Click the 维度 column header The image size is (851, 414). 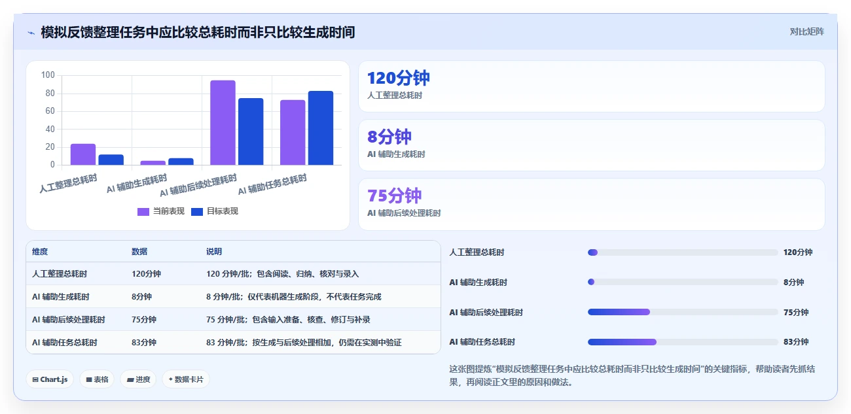point(40,252)
